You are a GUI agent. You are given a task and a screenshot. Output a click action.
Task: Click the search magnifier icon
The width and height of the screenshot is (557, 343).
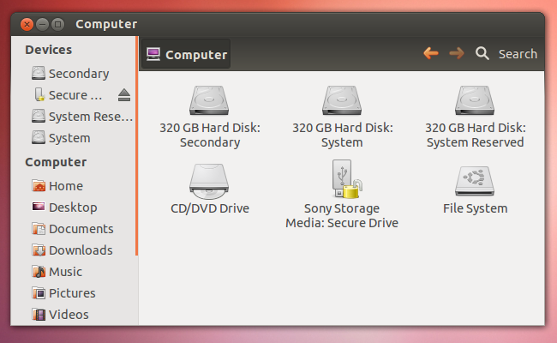pos(482,53)
